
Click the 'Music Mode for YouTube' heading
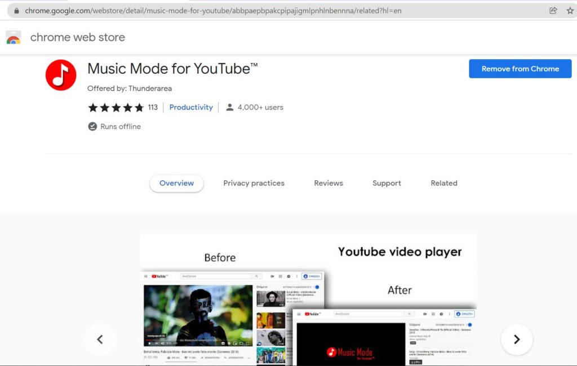pyautogui.click(x=172, y=69)
